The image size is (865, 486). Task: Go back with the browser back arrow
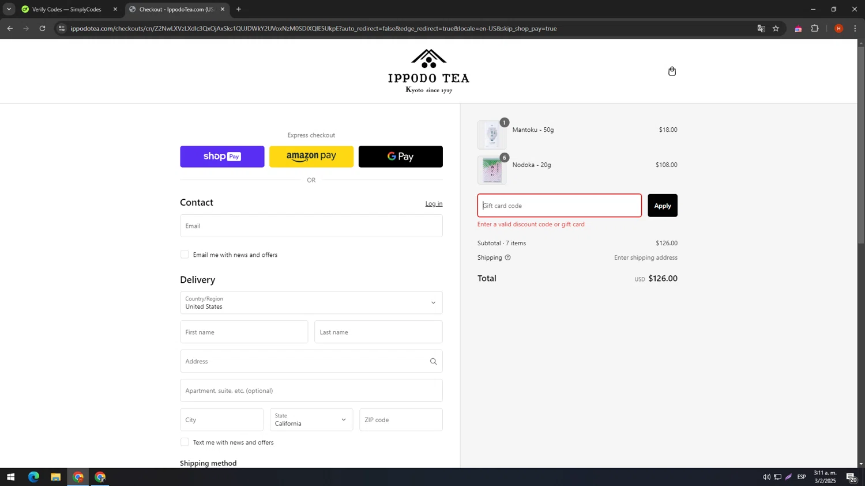point(10,28)
